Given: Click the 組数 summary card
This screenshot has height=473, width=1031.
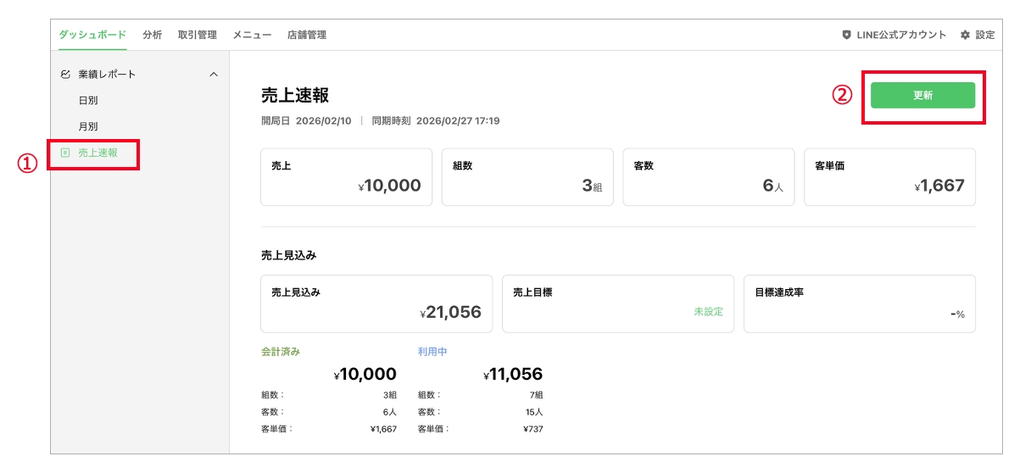Looking at the screenshot, I should pos(527,177).
